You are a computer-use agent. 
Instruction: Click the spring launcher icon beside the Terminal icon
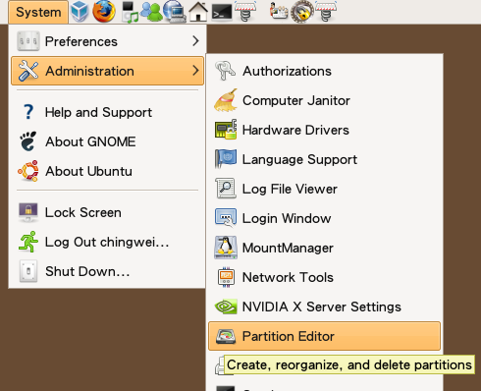click(245, 12)
